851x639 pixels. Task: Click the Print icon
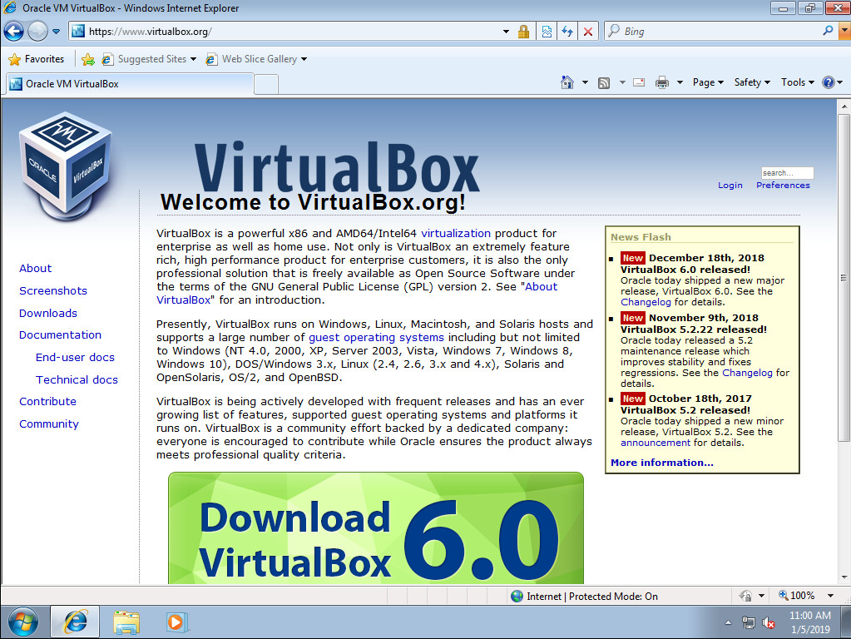[661, 82]
